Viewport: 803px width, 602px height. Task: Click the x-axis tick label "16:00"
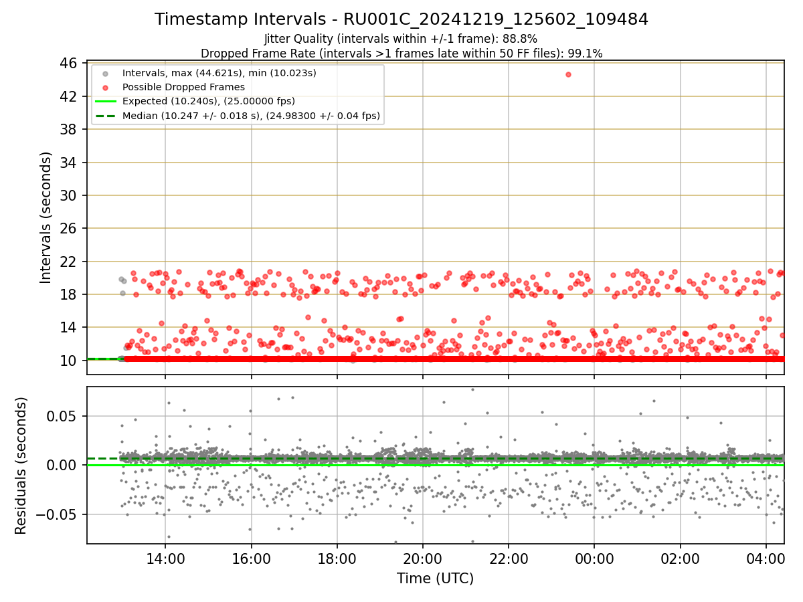point(251,559)
